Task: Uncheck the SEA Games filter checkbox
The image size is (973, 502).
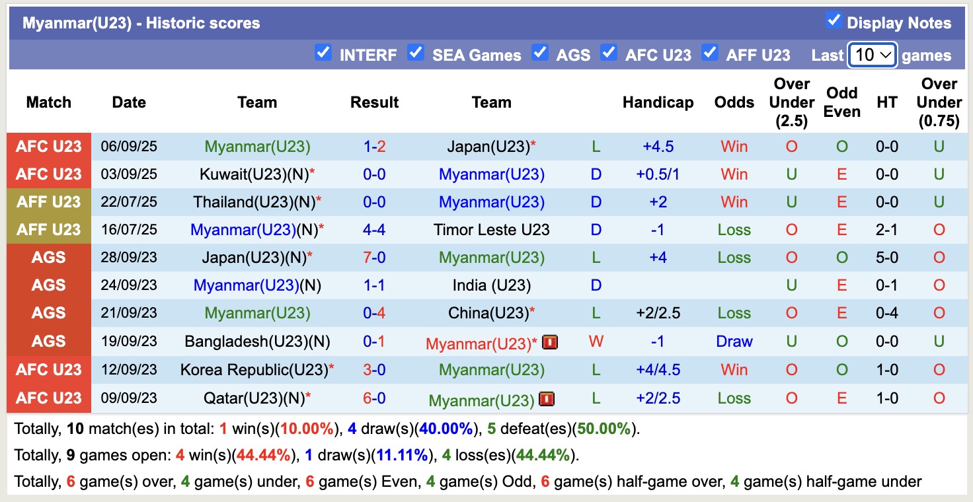Action: (416, 53)
